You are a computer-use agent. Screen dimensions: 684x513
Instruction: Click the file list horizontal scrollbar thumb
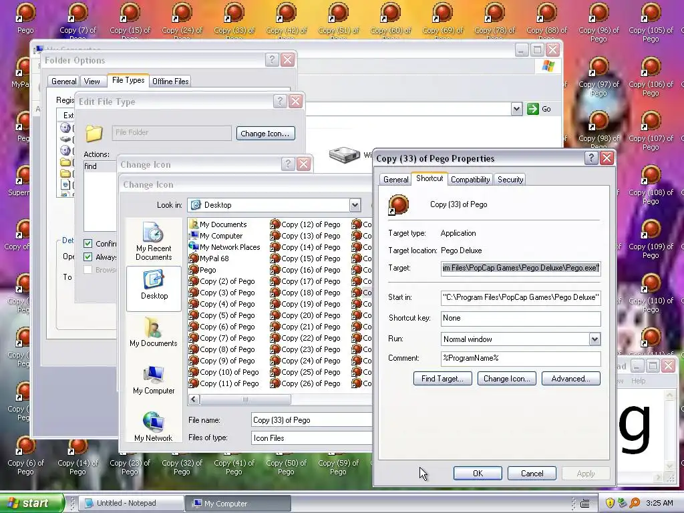click(x=246, y=399)
